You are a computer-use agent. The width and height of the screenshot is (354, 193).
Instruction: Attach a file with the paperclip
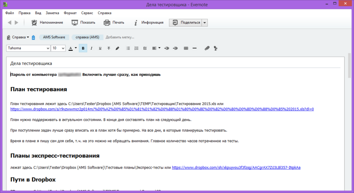207,48
